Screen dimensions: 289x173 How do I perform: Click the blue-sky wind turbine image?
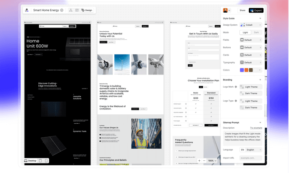click(x=122, y=65)
